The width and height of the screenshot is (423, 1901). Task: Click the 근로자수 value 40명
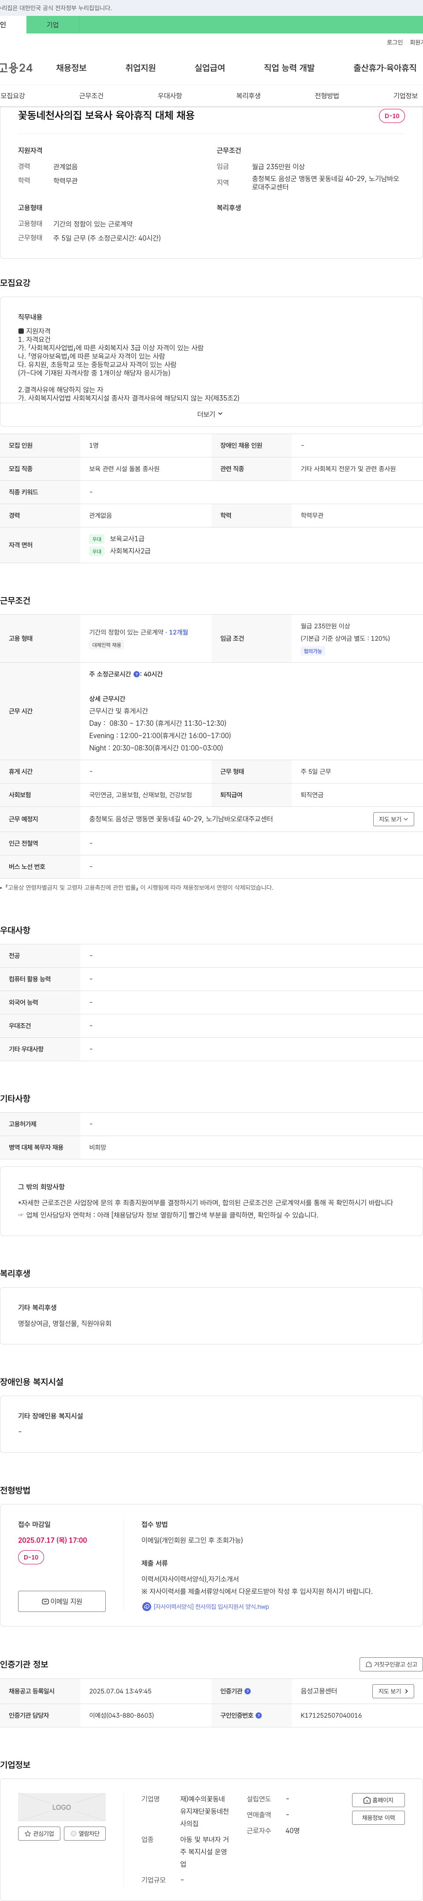click(x=293, y=1830)
